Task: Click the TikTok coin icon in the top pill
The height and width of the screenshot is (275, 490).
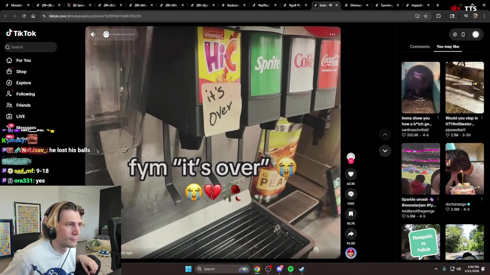Action: 455,34
